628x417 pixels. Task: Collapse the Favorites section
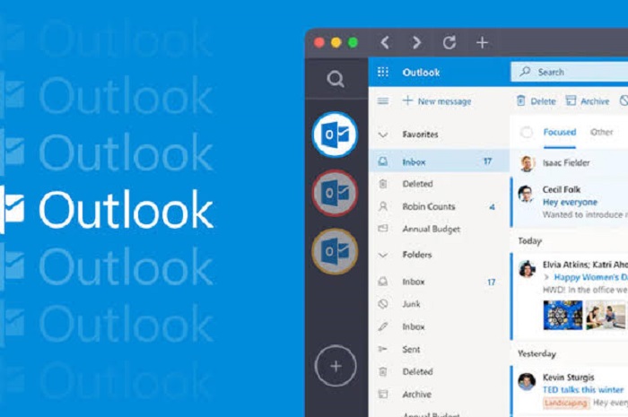(383, 135)
